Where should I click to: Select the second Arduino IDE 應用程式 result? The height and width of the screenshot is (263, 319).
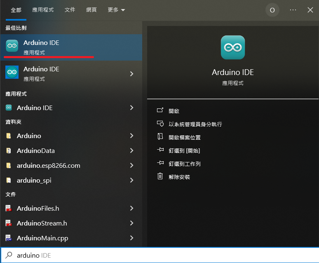coord(71,74)
